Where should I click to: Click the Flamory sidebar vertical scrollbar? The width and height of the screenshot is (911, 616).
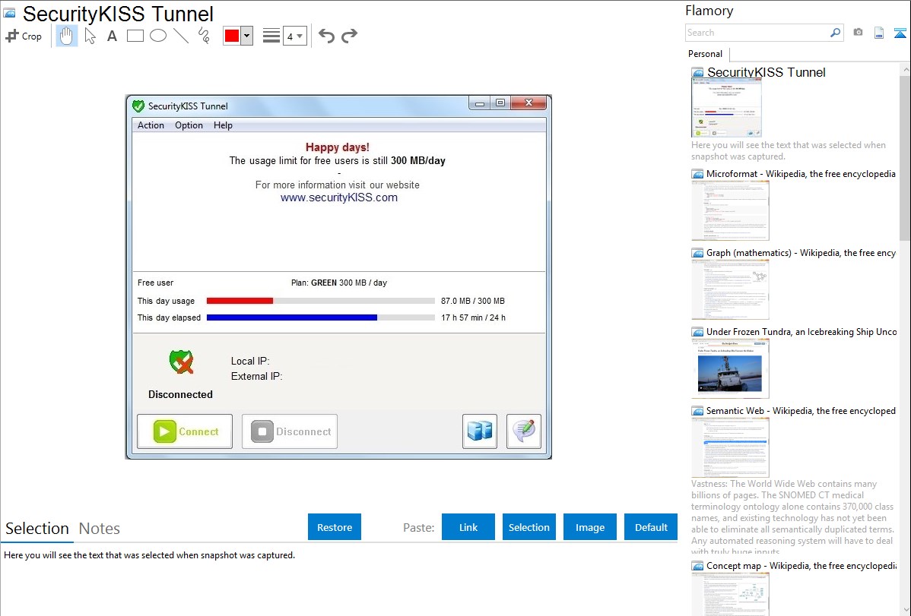(x=905, y=156)
